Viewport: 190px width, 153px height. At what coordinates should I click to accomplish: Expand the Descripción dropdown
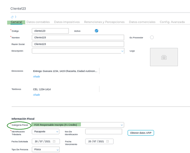pos(122,51)
